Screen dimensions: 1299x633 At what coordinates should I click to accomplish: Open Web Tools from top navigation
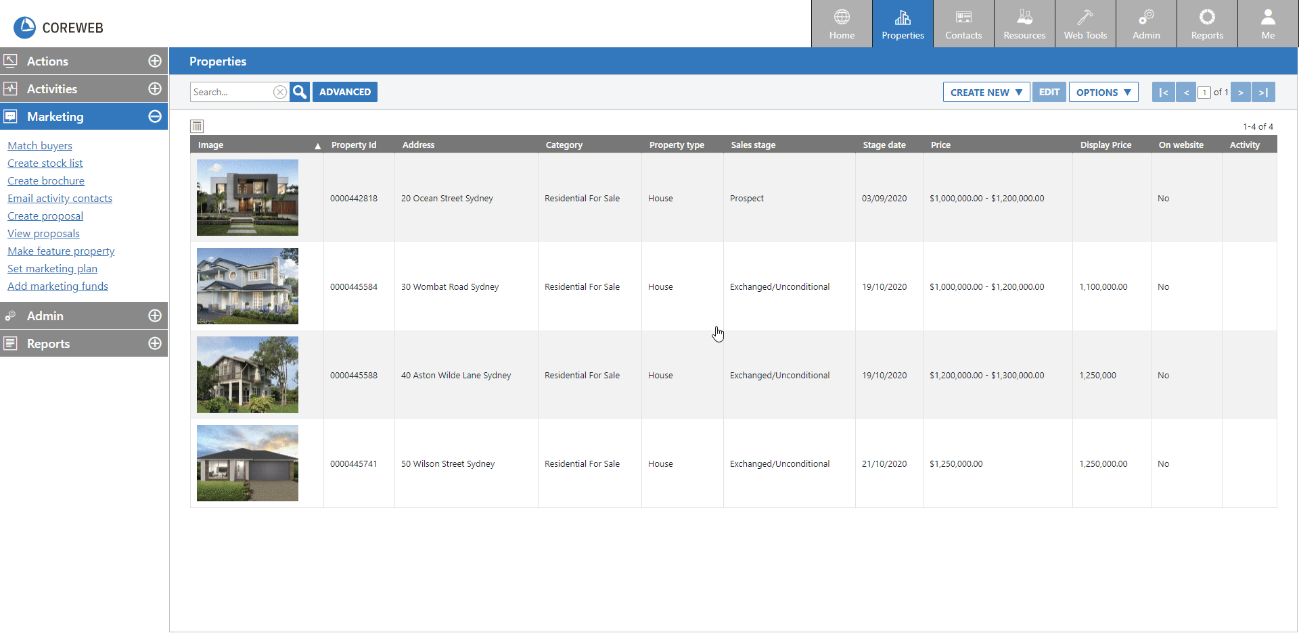click(x=1085, y=24)
